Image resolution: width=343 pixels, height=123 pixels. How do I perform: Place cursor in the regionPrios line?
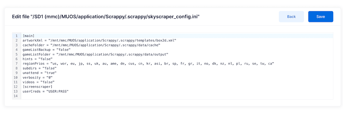(148, 64)
